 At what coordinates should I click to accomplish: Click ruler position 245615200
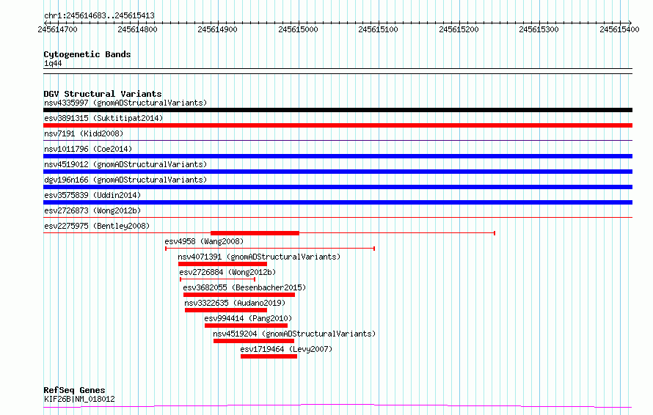(459, 29)
